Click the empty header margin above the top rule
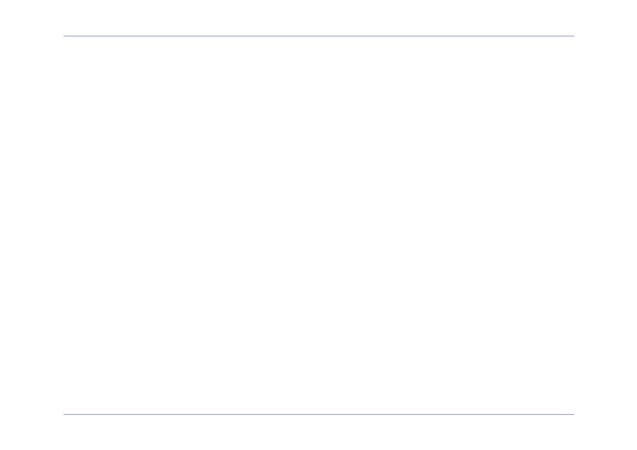Image resolution: width=637 pixels, height=450 pixels. (318, 18)
